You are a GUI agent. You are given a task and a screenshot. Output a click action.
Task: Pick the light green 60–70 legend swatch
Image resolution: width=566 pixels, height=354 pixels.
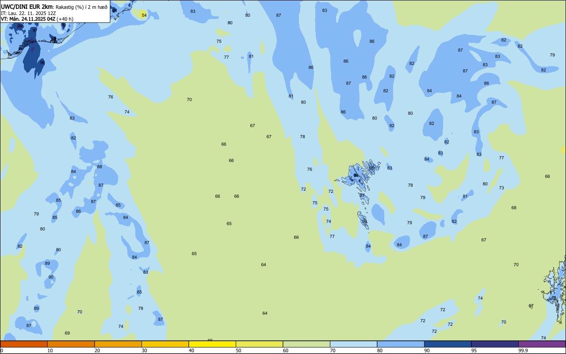306,344
